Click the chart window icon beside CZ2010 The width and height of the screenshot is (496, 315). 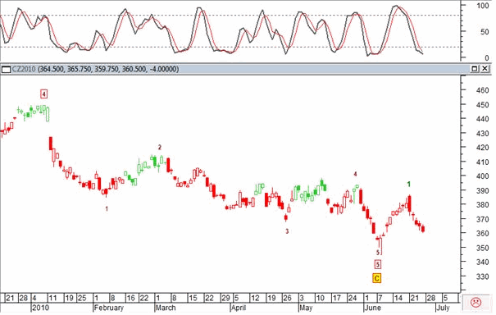pyautogui.click(x=6, y=69)
